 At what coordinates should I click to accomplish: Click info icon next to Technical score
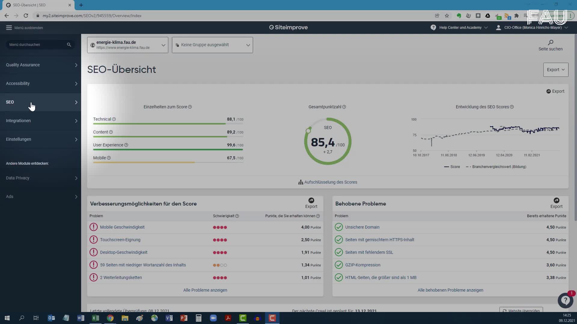click(x=114, y=119)
